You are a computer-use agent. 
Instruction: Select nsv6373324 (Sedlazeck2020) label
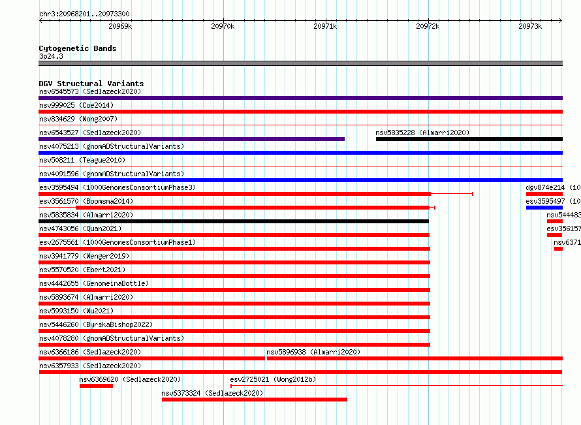212,393
